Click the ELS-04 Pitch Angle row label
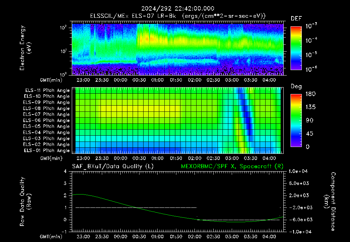The image size is (350, 242). click(x=46, y=132)
